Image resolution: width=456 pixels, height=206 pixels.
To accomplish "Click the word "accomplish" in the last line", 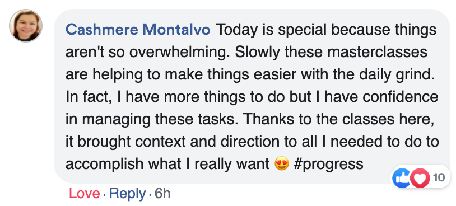I will (x=105, y=165).
